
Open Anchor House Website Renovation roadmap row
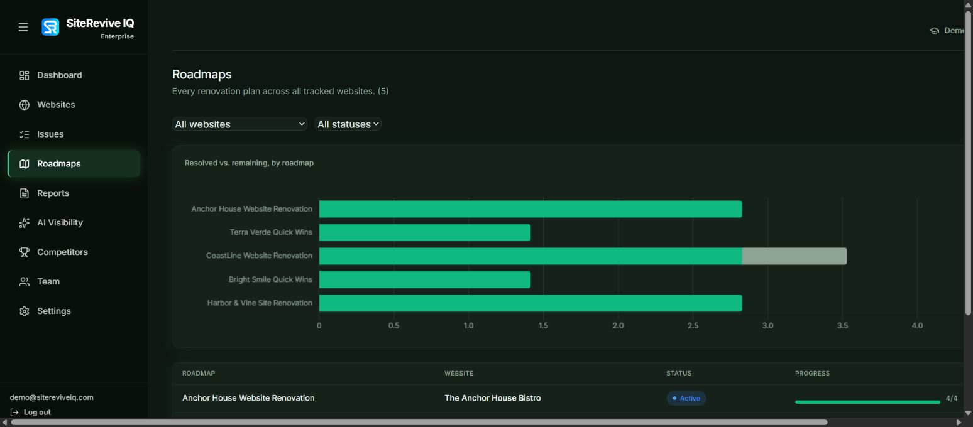pyautogui.click(x=248, y=398)
